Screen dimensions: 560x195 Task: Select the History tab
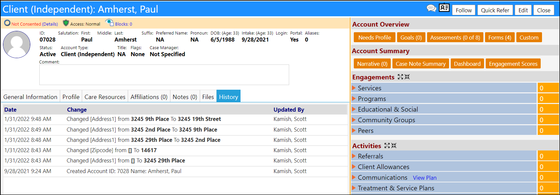tap(229, 97)
